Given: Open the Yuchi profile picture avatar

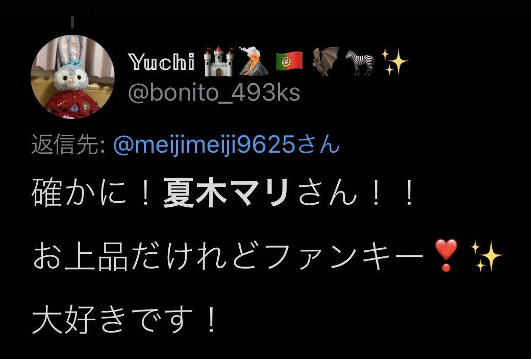Looking at the screenshot, I should pyautogui.click(x=72, y=77).
